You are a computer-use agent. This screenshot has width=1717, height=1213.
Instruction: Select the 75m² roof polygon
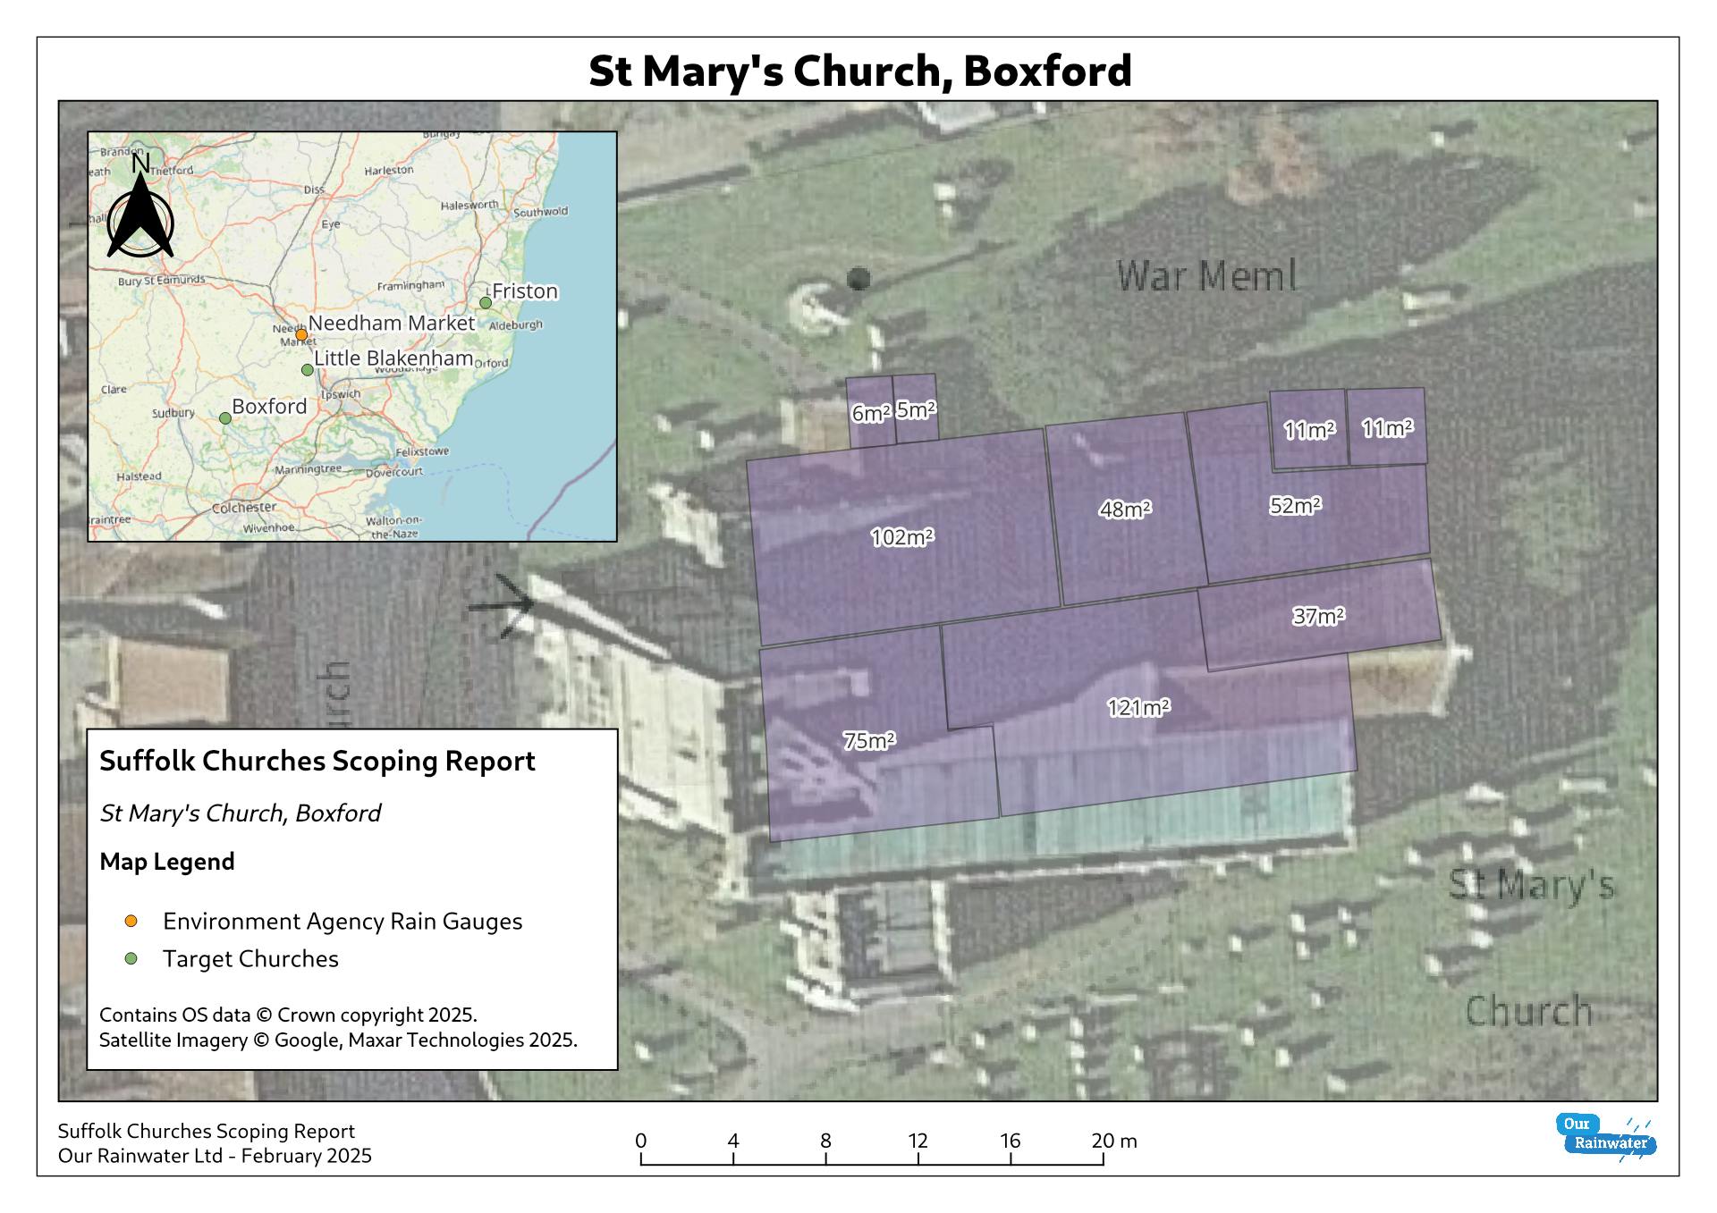[x=868, y=741]
